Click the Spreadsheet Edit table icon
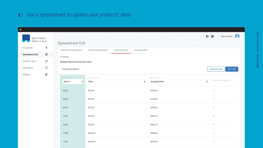The width and height of the screenshot is (263, 148). (x=46, y=55)
